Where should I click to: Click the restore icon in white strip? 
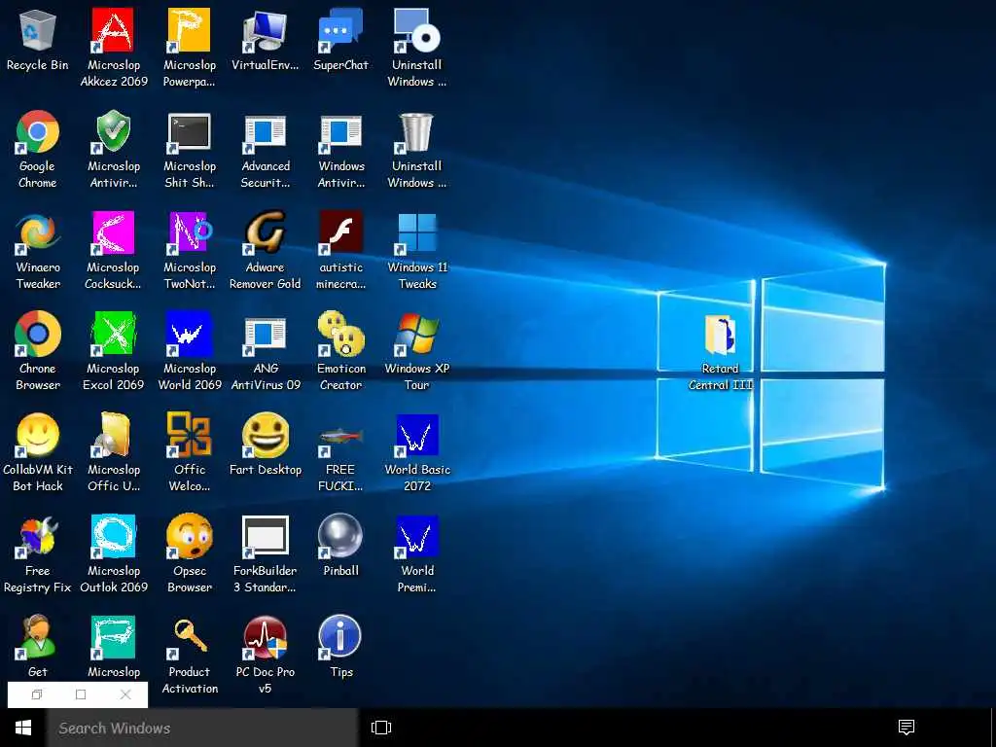(37, 694)
